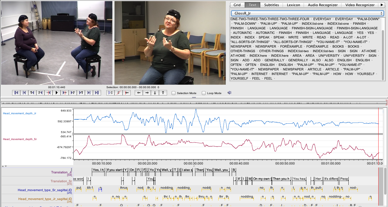Click timeline ruler at 00:00:50.000
Image resolution: width=388 pixels, height=207 pixels.
(285, 163)
